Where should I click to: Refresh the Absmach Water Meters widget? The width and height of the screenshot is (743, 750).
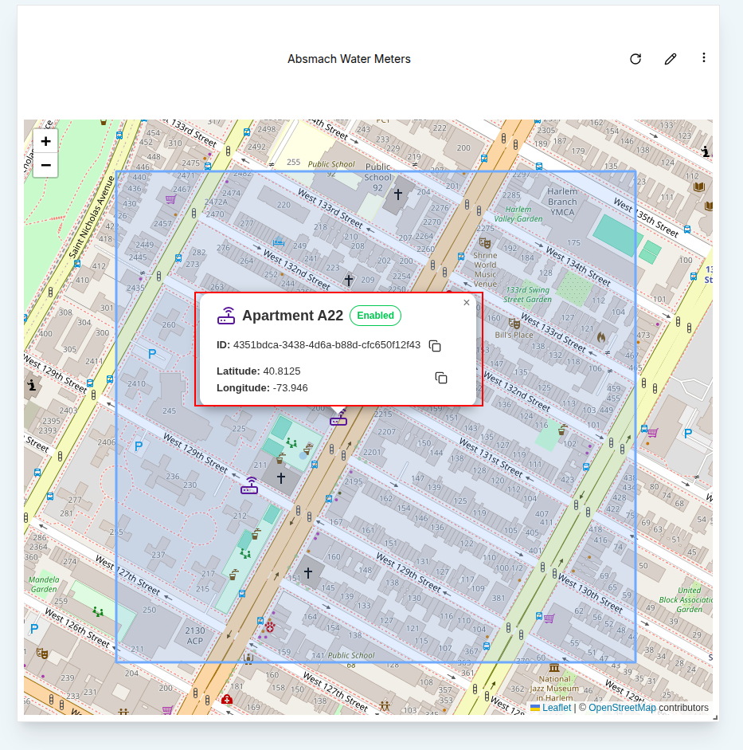pos(635,59)
